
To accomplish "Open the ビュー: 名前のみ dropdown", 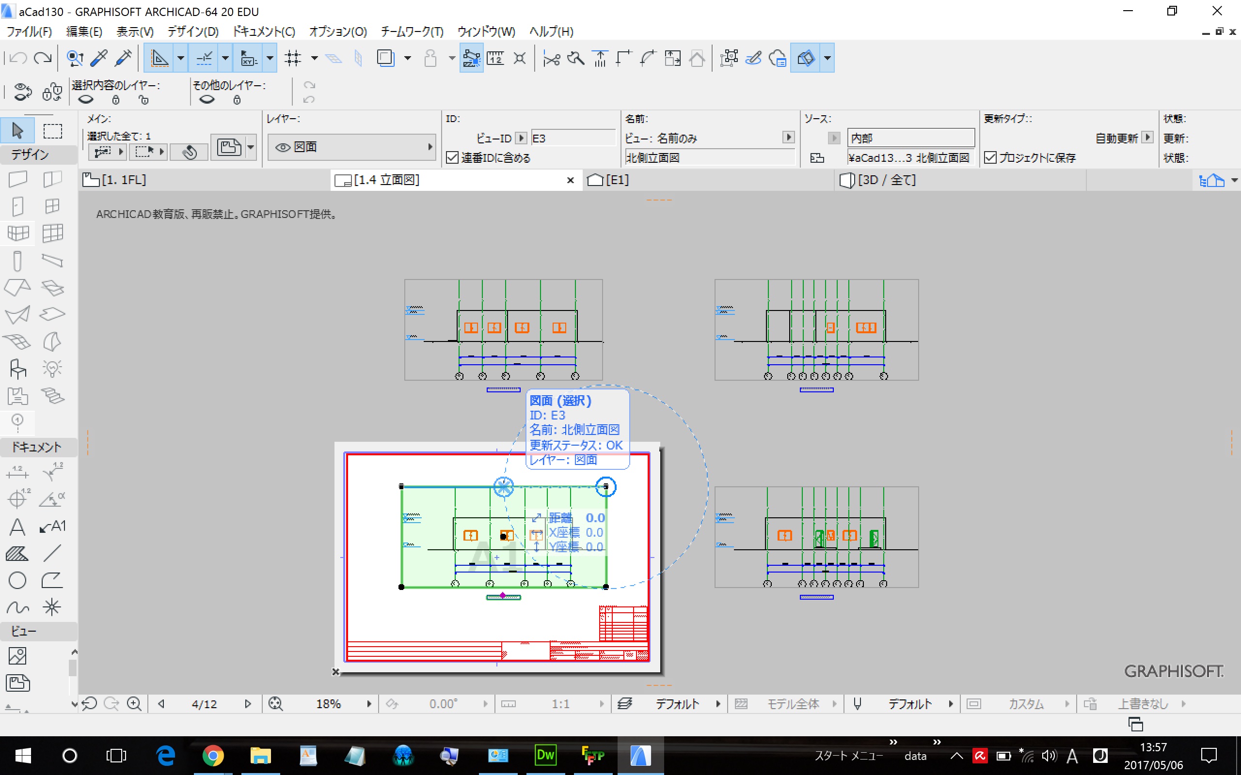I will [789, 138].
